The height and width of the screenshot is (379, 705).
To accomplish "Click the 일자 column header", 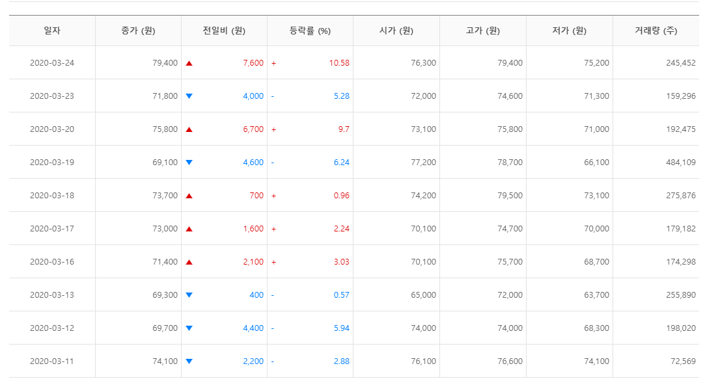I will point(52,31).
